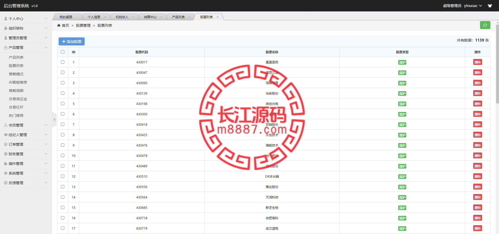Click the home icon in breadcrumb
499x234 pixels.
(59, 25)
